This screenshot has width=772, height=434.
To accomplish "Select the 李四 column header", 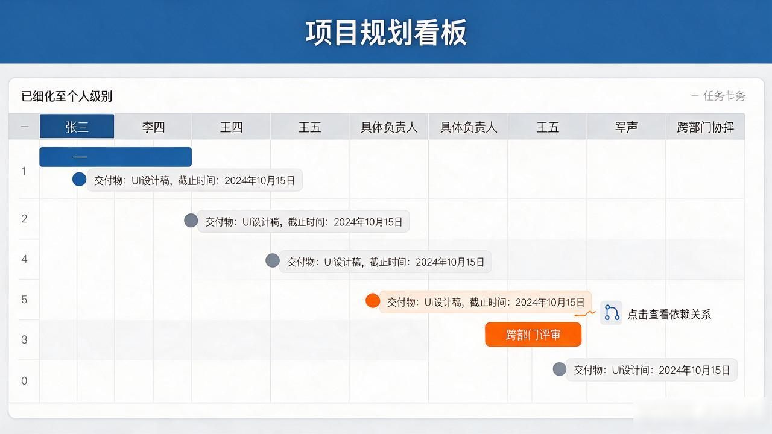I will coord(153,127).
